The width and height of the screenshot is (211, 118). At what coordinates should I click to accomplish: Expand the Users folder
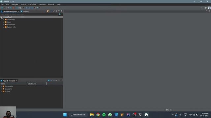tap(4, 22)
